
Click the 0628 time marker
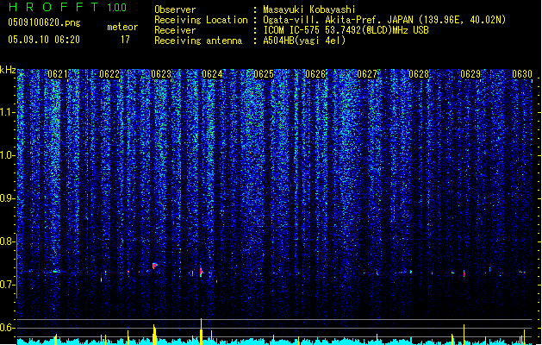419,74
